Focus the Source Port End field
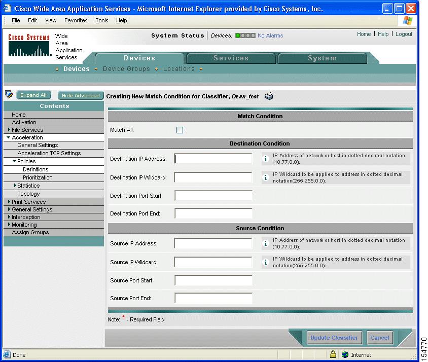 [213, 298]
